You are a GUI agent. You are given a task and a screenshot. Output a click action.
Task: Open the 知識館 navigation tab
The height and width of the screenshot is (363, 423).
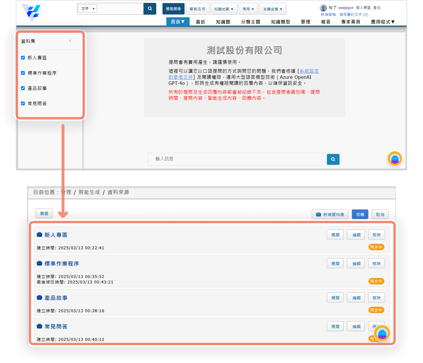(223, 22)
